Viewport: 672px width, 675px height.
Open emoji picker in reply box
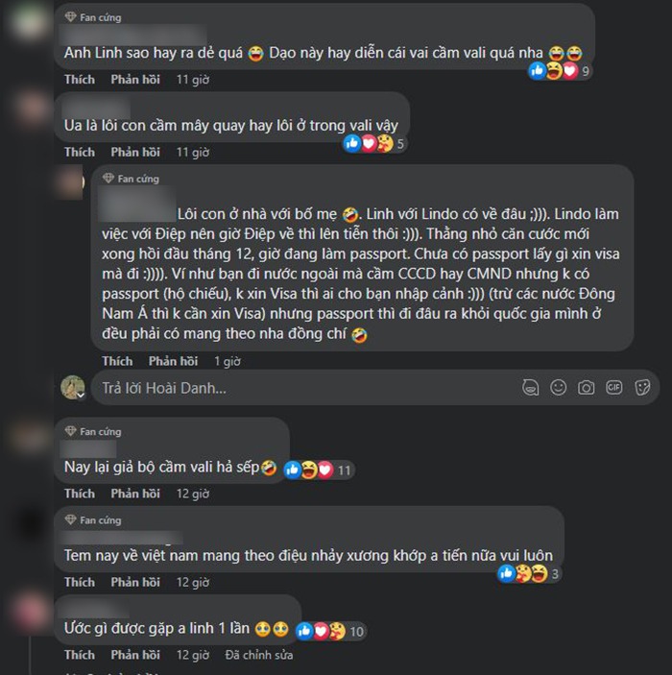point(558,388)
